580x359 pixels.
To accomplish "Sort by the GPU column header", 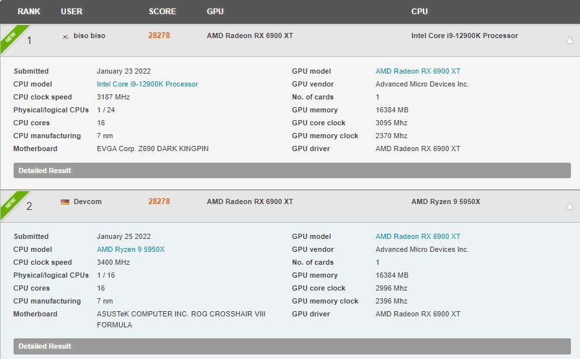I will pyautogui.click(x=215, y=12).
